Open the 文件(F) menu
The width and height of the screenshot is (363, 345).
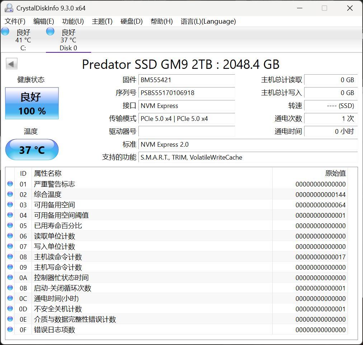[15, 21]
